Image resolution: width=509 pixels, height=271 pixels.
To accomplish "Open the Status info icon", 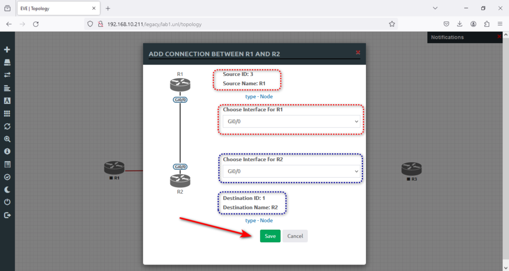I will click(7, 151).
